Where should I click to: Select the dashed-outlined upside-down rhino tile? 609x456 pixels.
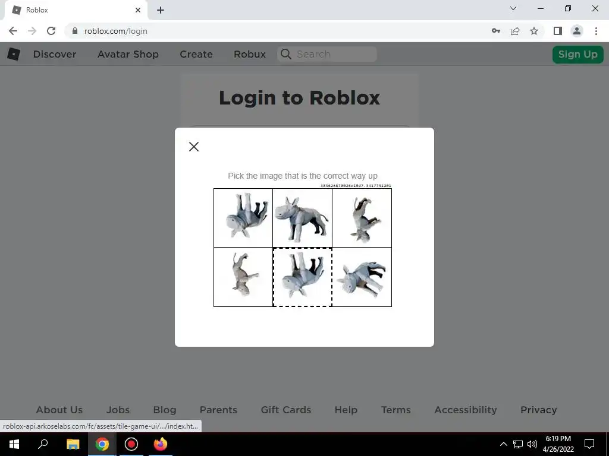303,277
